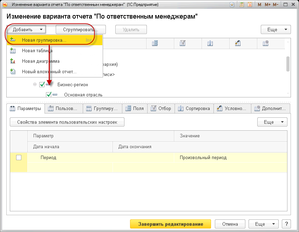Uncheck the Основная отрасль grouping checkbox
Viewport: 299px width, 232px height.
pos(49,94)
